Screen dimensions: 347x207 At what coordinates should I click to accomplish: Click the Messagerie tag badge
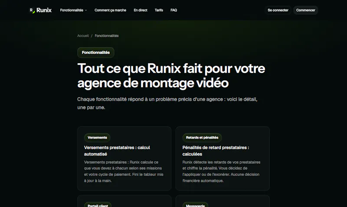[x=195, y=205]
